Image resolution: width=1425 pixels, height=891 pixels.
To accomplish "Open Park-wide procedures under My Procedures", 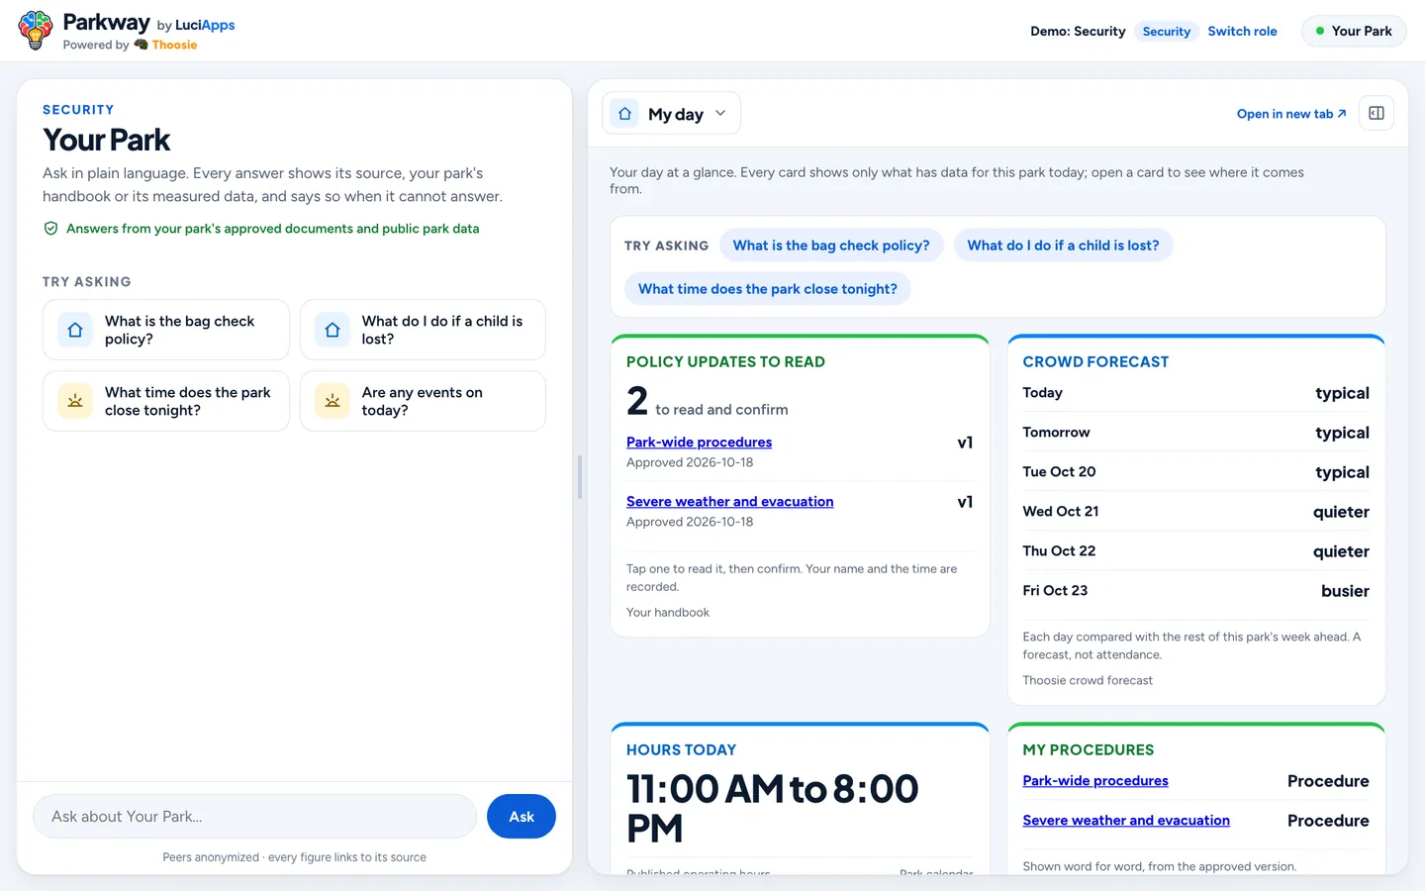I will [1095, 781].
